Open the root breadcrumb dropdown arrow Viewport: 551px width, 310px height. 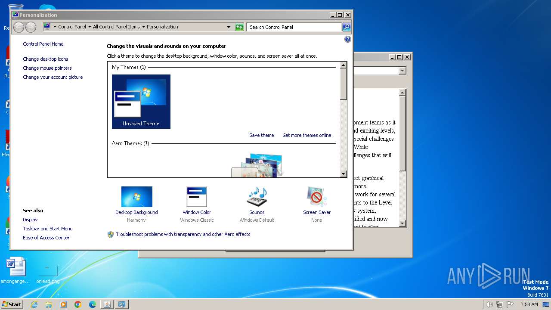pyautogui.click(x=55, y=27)
